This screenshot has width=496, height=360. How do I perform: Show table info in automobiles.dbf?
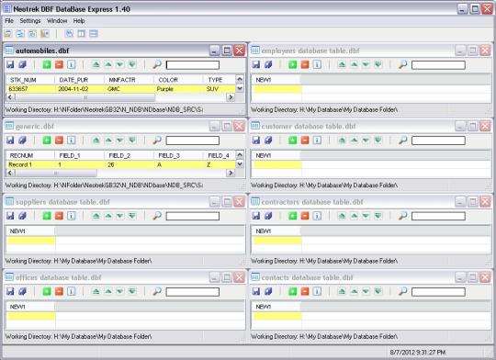tap(72, 64)
